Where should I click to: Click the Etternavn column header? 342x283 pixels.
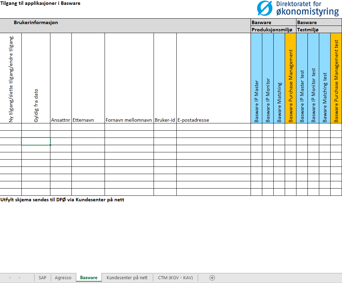point(88,78)
